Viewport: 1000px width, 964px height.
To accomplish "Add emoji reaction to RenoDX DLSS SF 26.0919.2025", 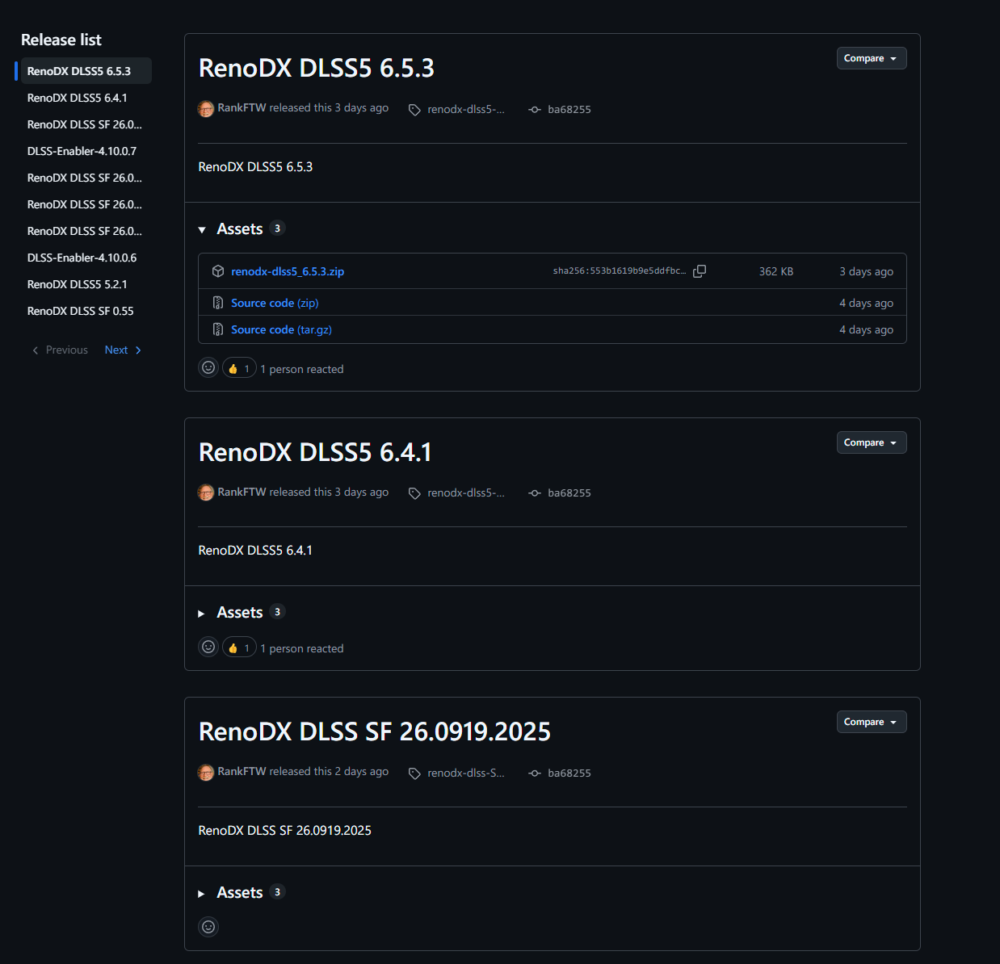I will pos(208,927).
